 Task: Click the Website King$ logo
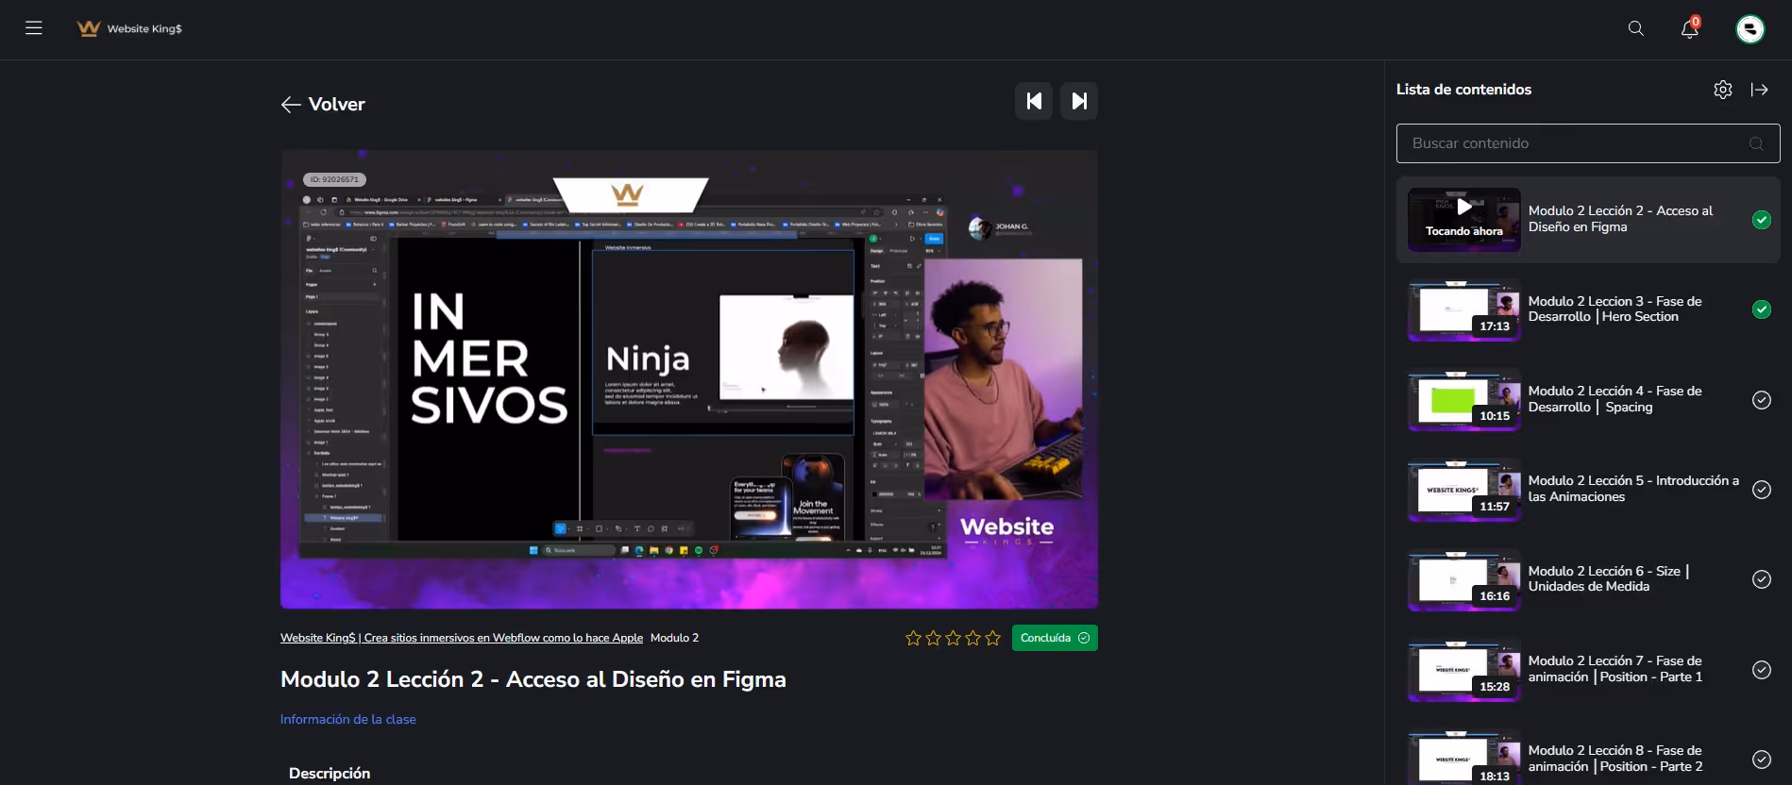[129, 28]
